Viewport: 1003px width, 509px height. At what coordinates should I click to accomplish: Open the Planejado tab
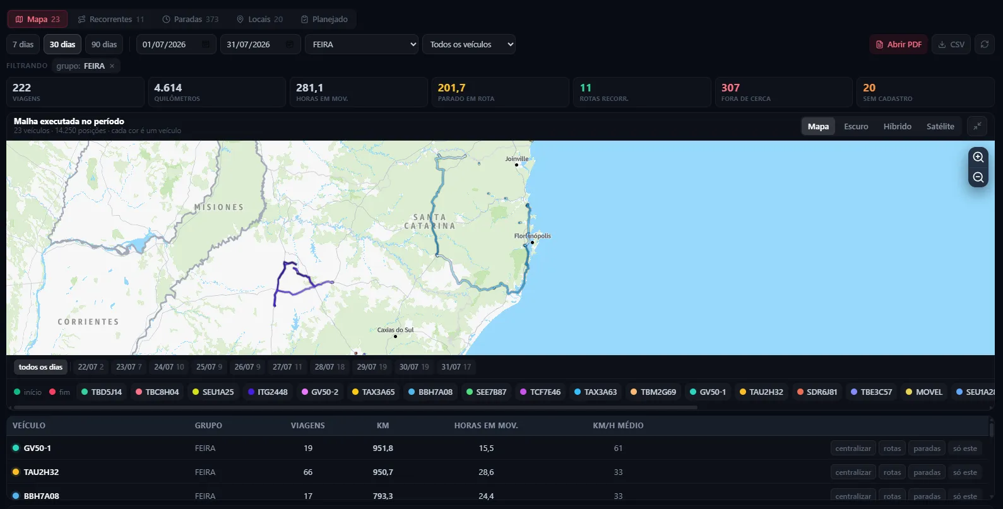(324, 19)
